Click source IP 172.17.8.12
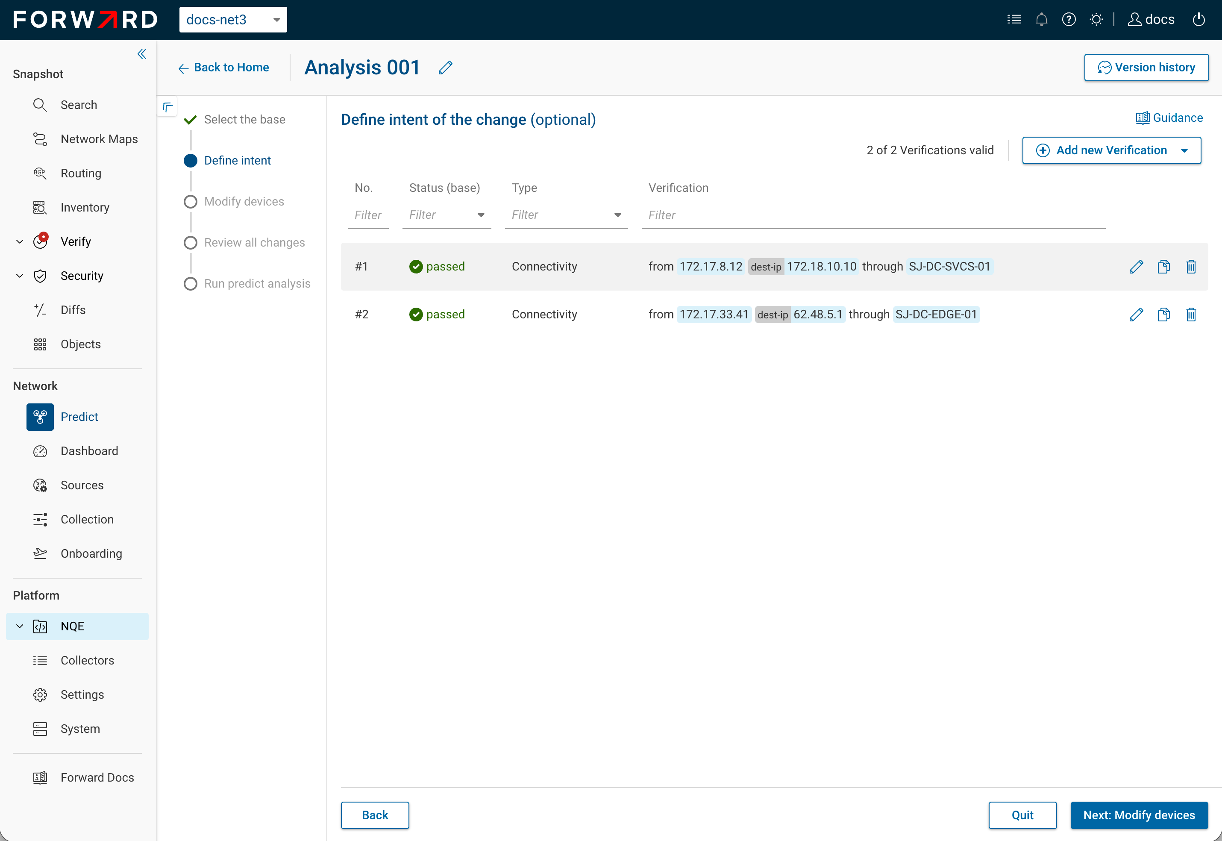This screenshot has height=841, width=1222. coord(711,267)
